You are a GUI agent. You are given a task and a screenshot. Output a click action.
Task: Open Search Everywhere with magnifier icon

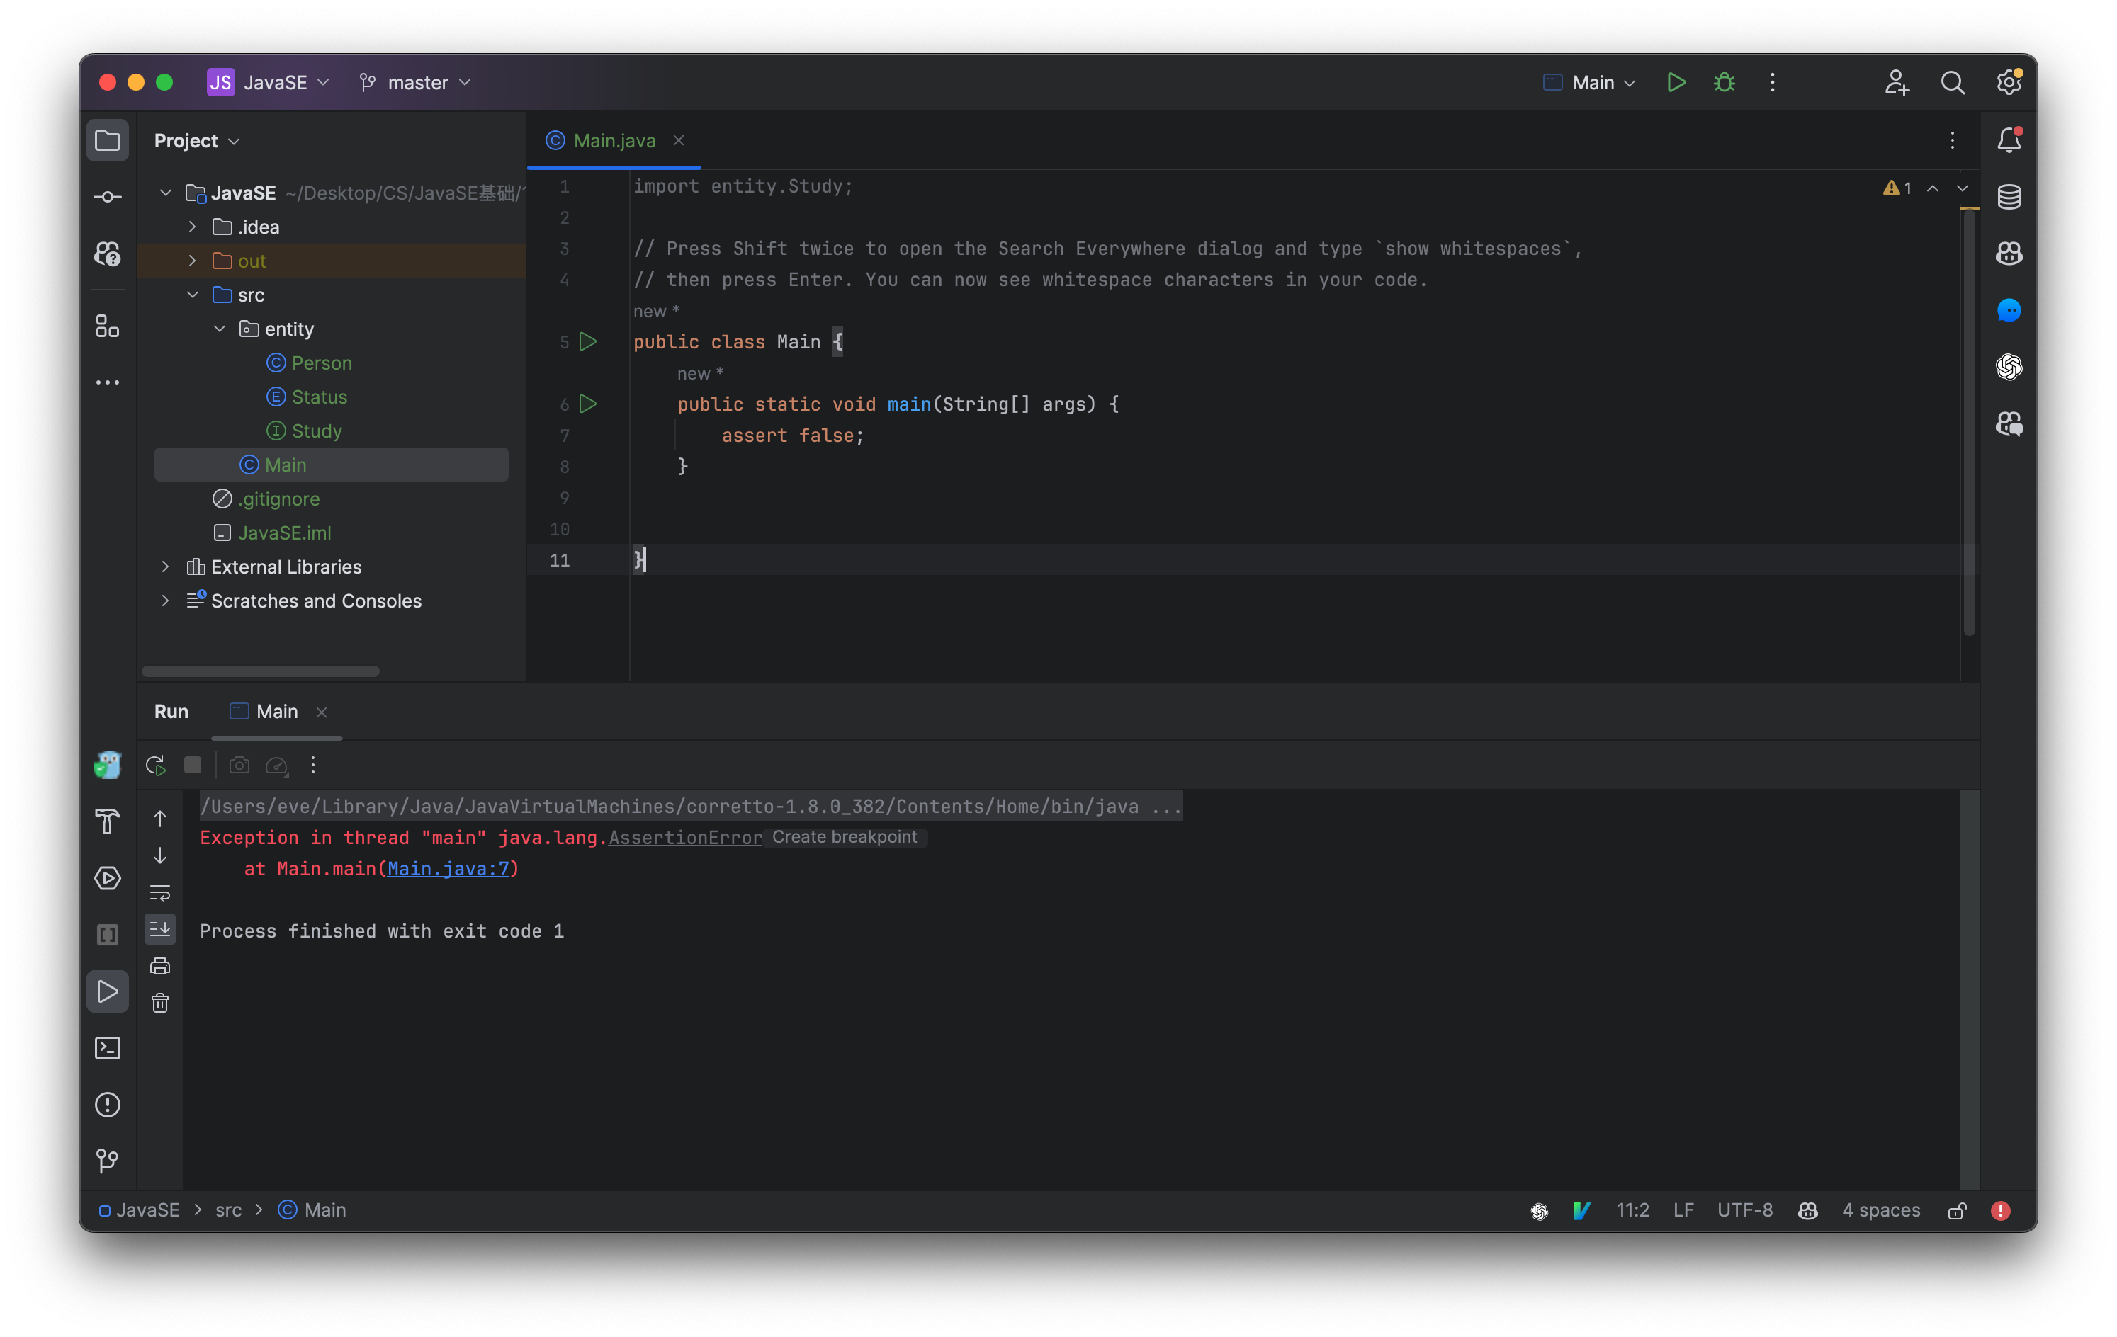1952,81
